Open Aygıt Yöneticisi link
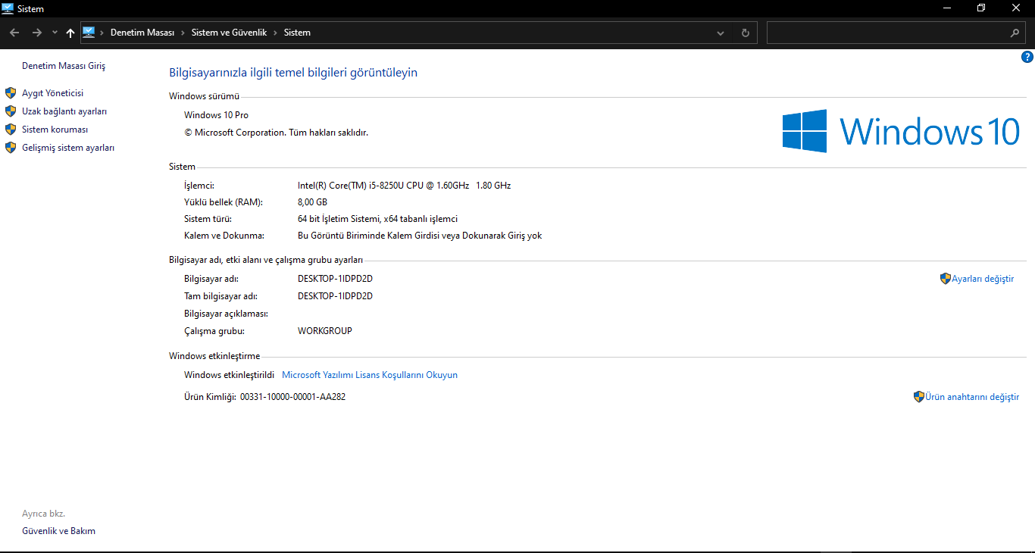The width and height of the screenshot is (1035, 553). [x=53, y=93]
